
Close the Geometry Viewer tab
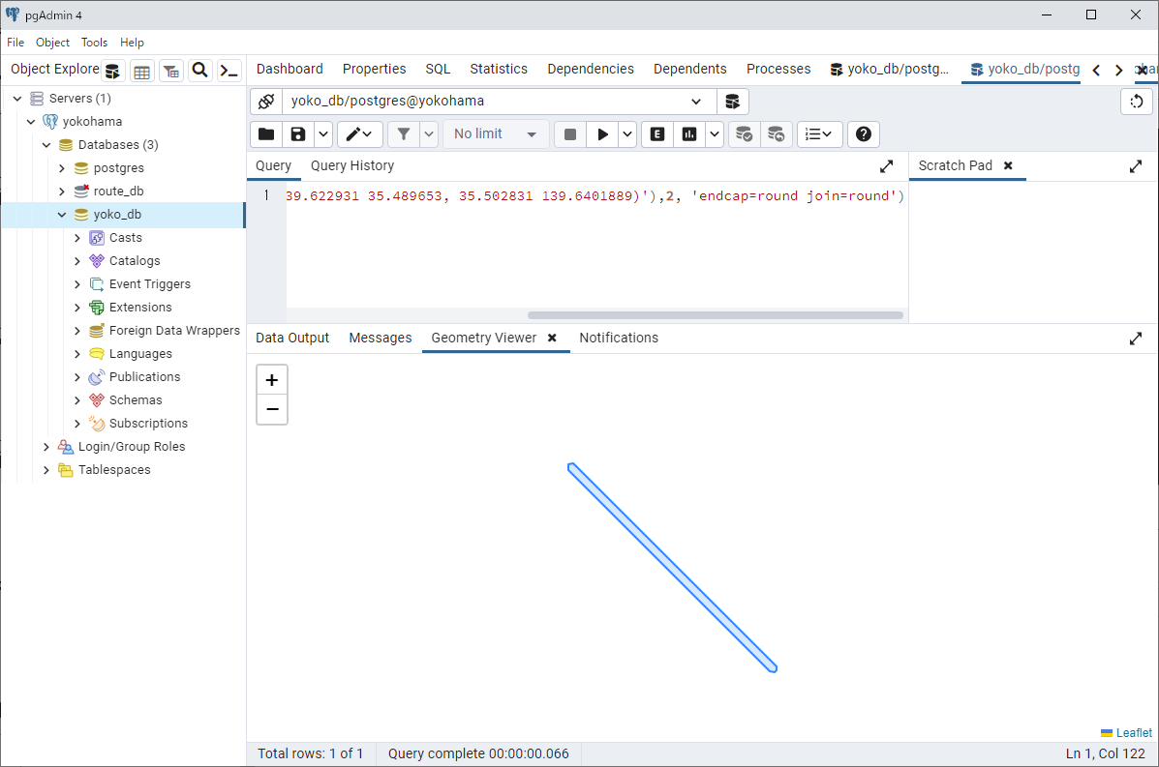552,338
